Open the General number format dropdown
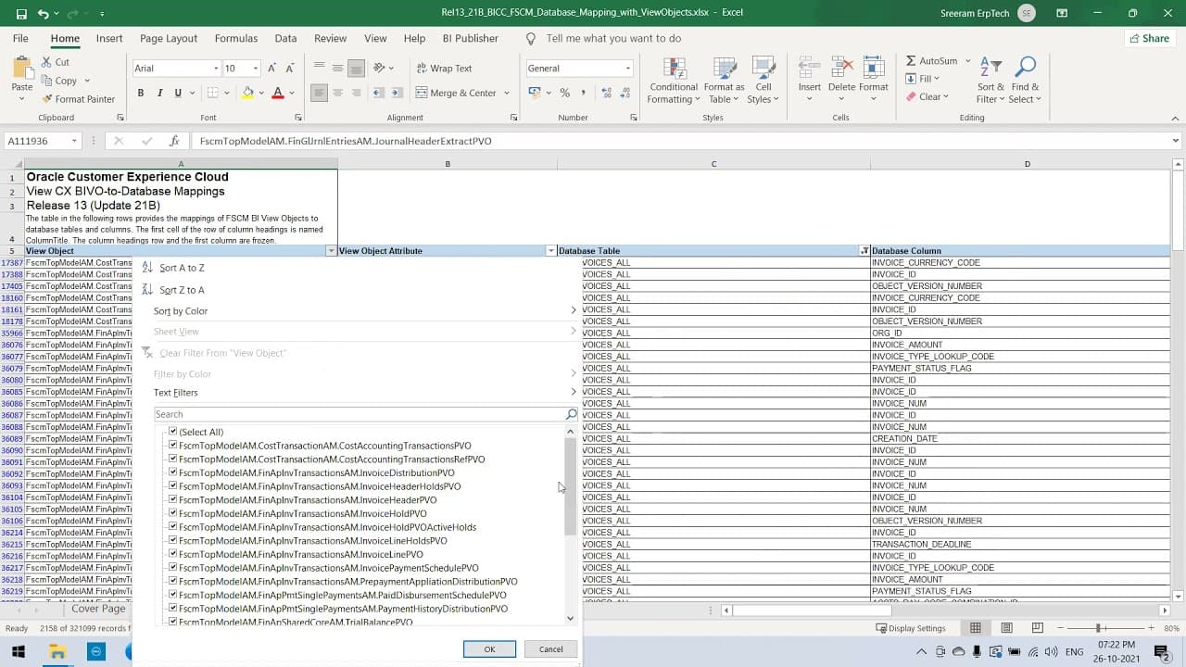 click(x=627, y=68)
